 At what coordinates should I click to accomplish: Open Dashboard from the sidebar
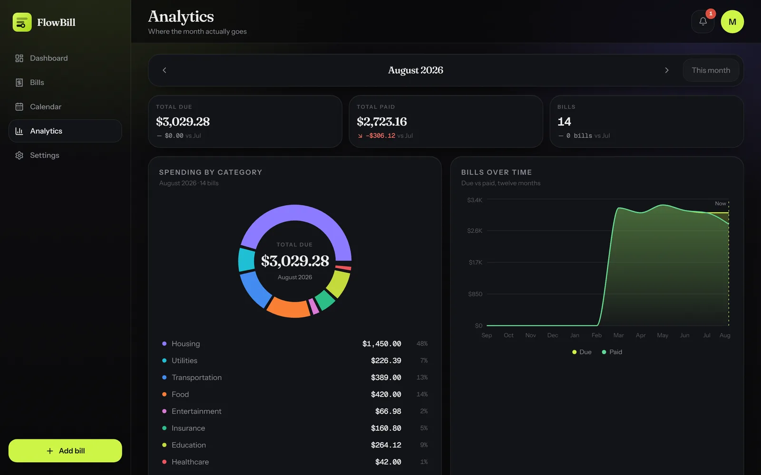click(65, 58)
